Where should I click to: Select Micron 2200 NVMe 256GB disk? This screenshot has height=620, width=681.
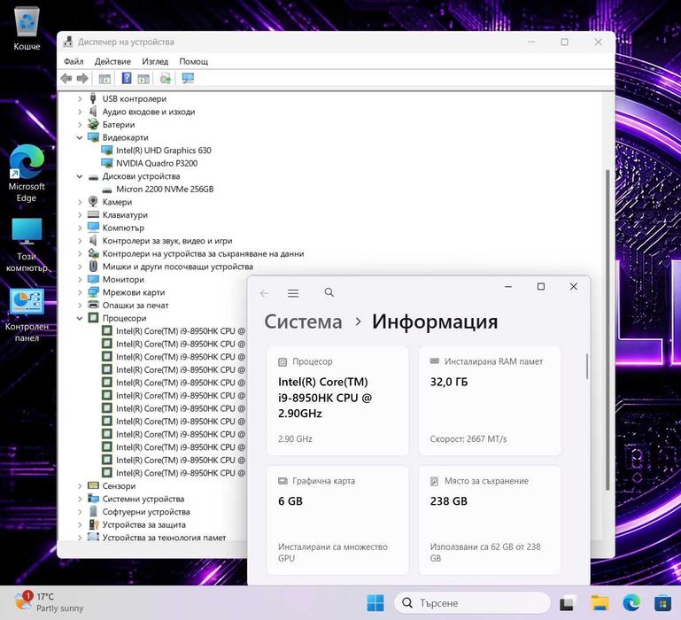click(x=165, y=189)
